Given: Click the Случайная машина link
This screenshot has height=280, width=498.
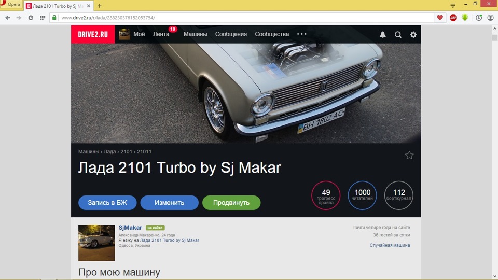Looking at the screenshot, I should [x=390, y=245].
